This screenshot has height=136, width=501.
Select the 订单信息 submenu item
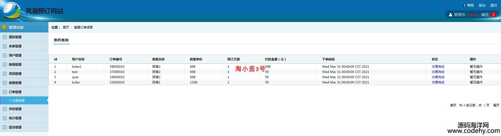click(18, 100)
